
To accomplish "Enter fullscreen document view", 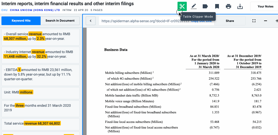I will [x=254, y=21].
